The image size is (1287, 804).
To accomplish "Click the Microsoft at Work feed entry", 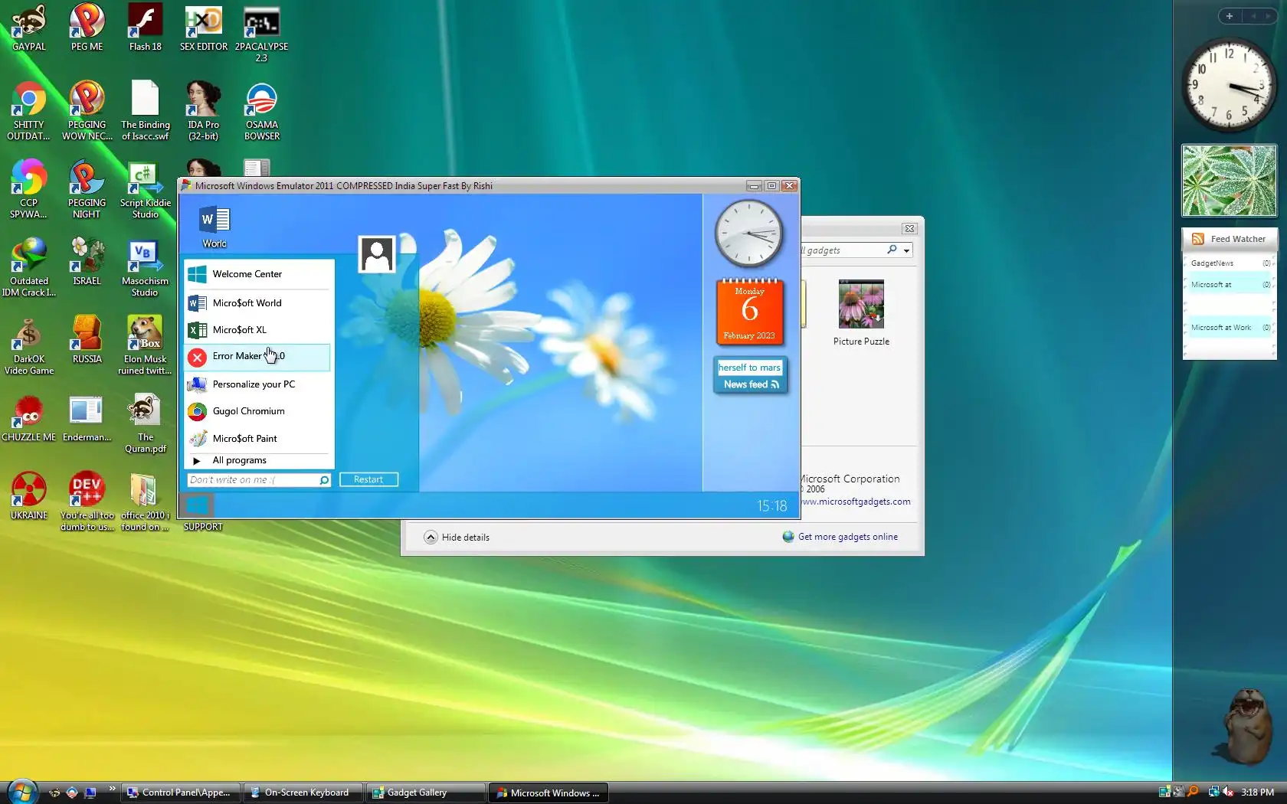I will (x=1230, y=328).
